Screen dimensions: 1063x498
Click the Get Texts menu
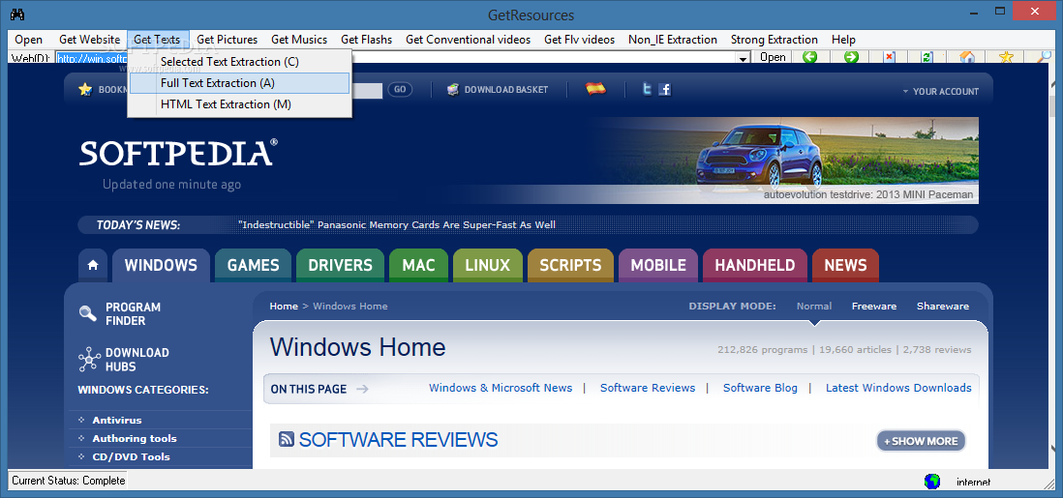point(157,40)
